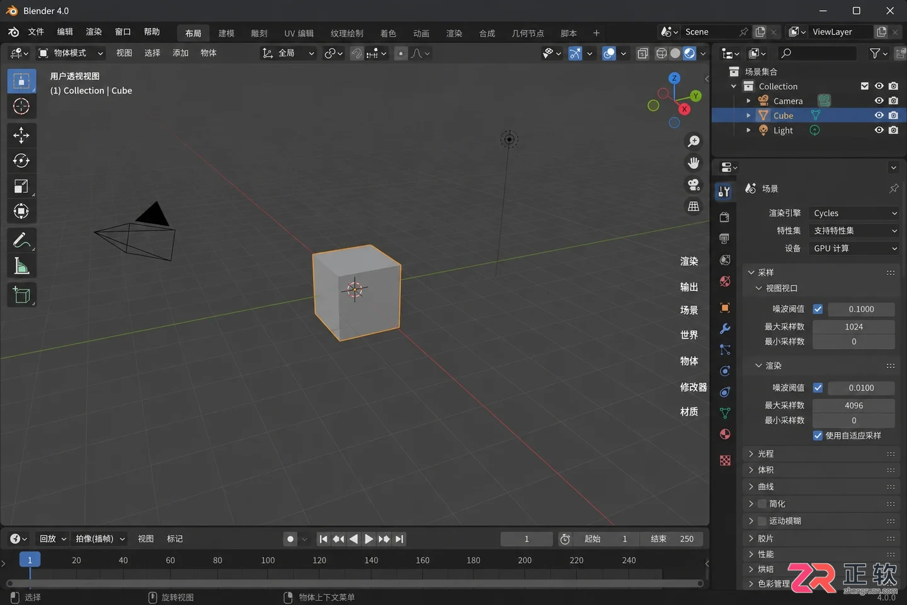This screenshot has height=605, width=907.
Task: Activate the Scale tool
Action: point(21,186)
